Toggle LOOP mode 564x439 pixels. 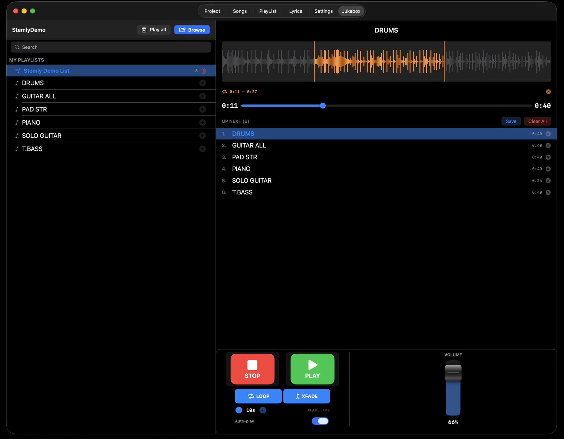pyautogui.click(x=258, y=396)
